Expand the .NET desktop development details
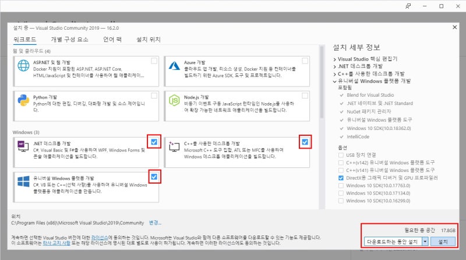 tap(334, 66)
